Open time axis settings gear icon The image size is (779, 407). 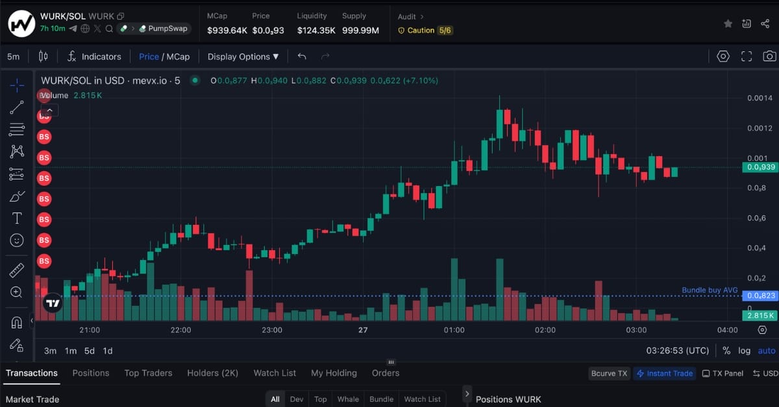tap(763, 330)
